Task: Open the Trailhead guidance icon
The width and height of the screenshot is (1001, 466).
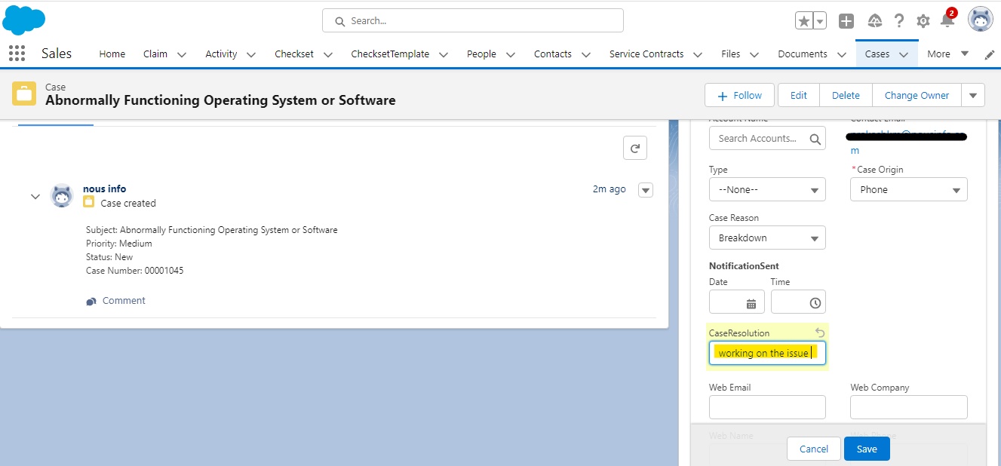Action: [x=875, y=21]
